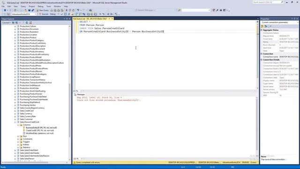
Task: Click the Alphabetical sort icon in Properties
Action: pyautogui.click(x=266, y=26)
